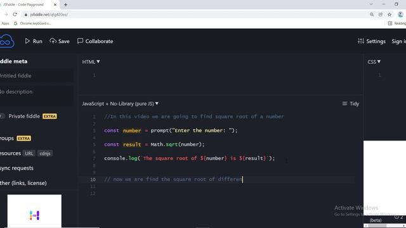Open a new browser tab

tap(65, 4)
